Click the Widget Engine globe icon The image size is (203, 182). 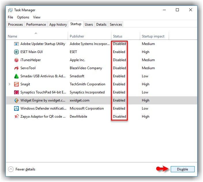click(x=16, y=100)
